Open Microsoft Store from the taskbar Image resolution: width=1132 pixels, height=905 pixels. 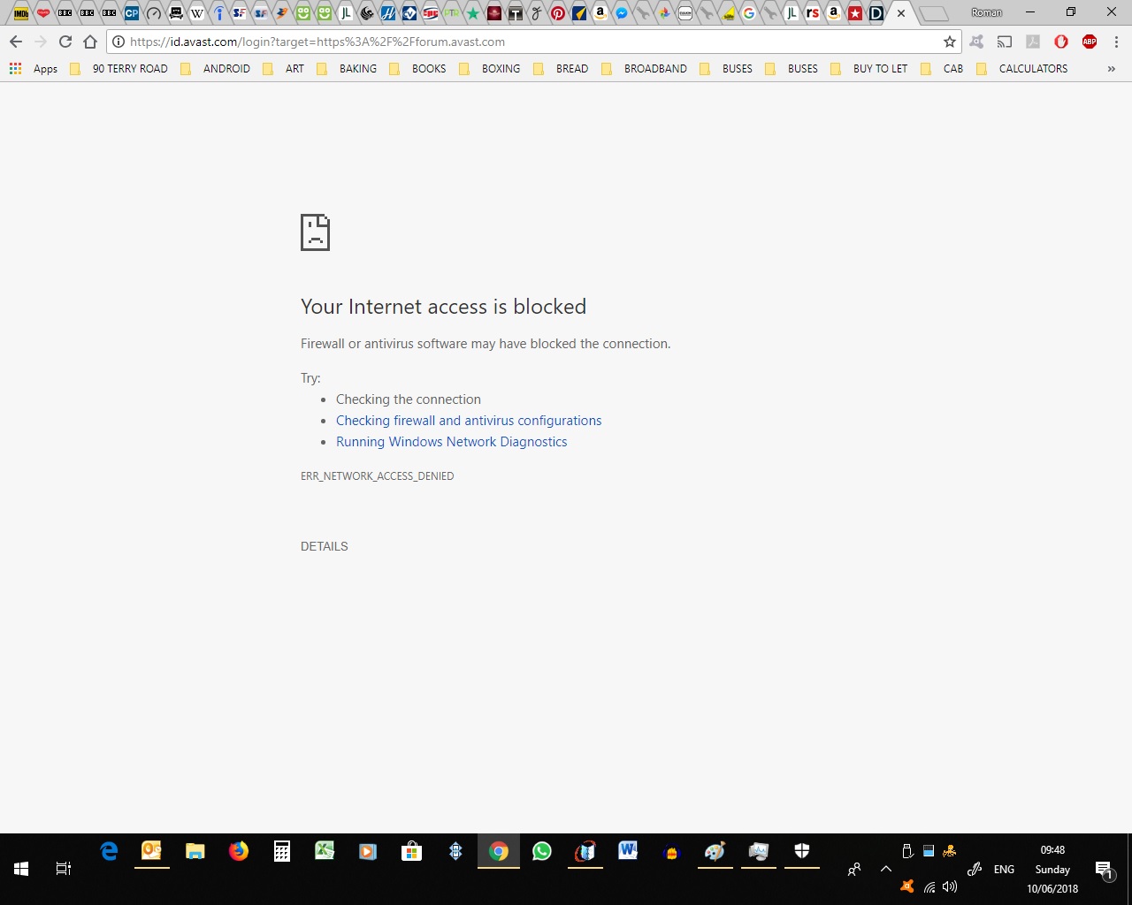tap(411, 851)
